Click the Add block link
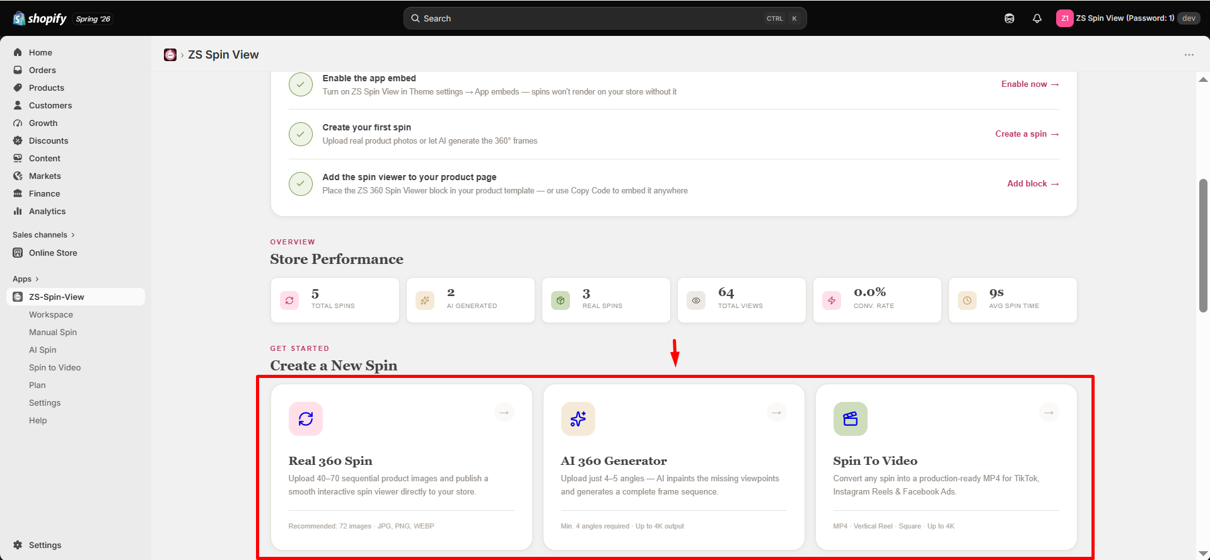The image size is (1210, 560). click(x=1033, y=183)
